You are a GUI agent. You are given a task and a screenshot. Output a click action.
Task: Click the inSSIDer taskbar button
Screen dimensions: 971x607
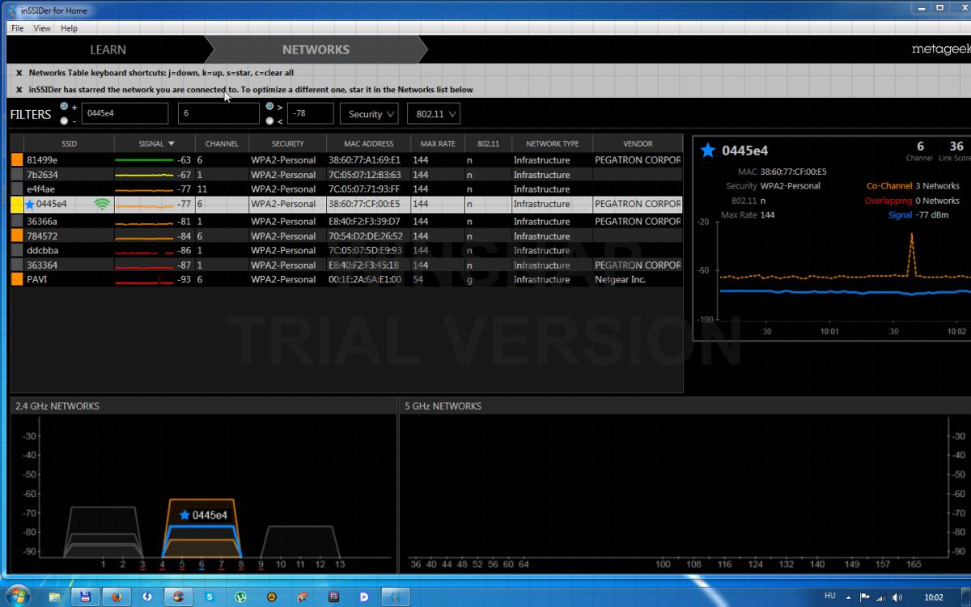click(396, 597)
